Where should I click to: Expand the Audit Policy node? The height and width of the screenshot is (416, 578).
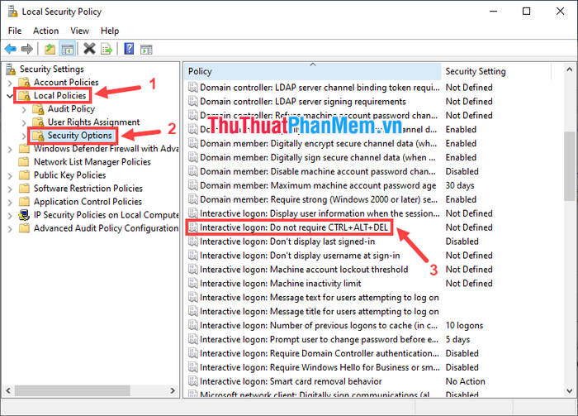[x=23, y=109]
